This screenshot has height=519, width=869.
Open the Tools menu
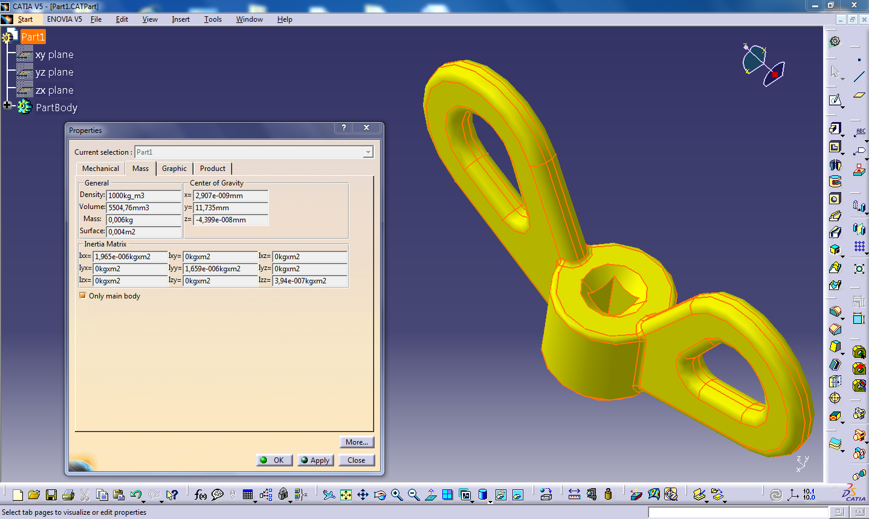(x=213, y=19)
